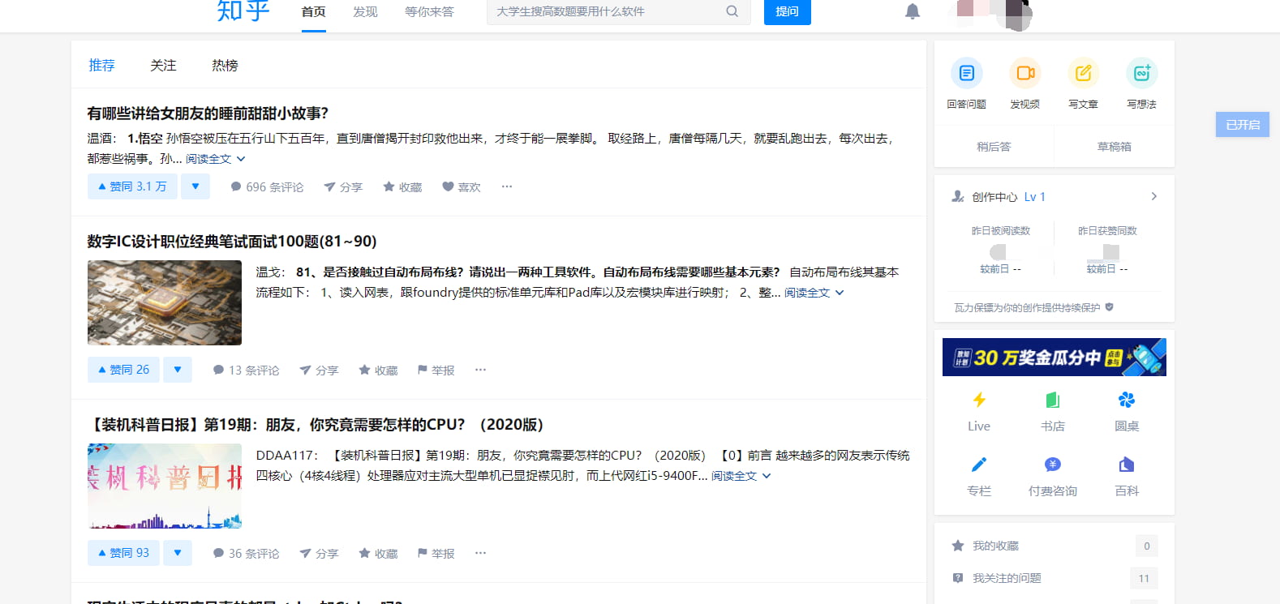Expand 阅读全文 on the IC design post
Image resolution: width=1280 pixels, height=604 pixels.
(x=814, y=293)
